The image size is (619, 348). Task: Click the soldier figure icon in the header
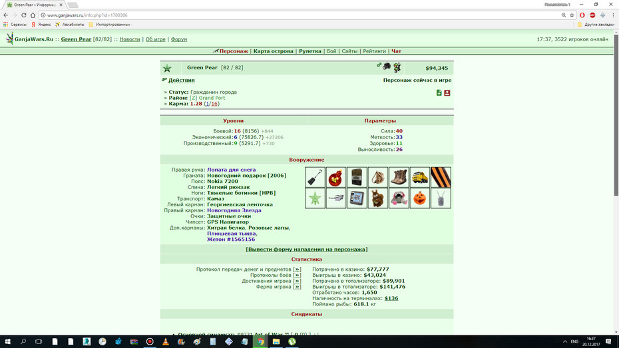397,67
